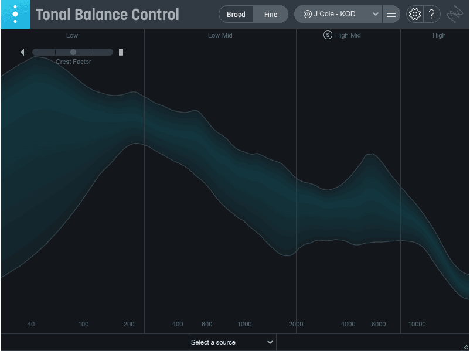Click the iZotope logo icon
This screenshot has height=351, width=470.
coord(455,14)
